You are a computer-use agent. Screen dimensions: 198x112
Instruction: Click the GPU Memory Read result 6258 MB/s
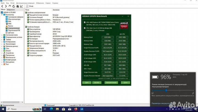coord(108,37)
